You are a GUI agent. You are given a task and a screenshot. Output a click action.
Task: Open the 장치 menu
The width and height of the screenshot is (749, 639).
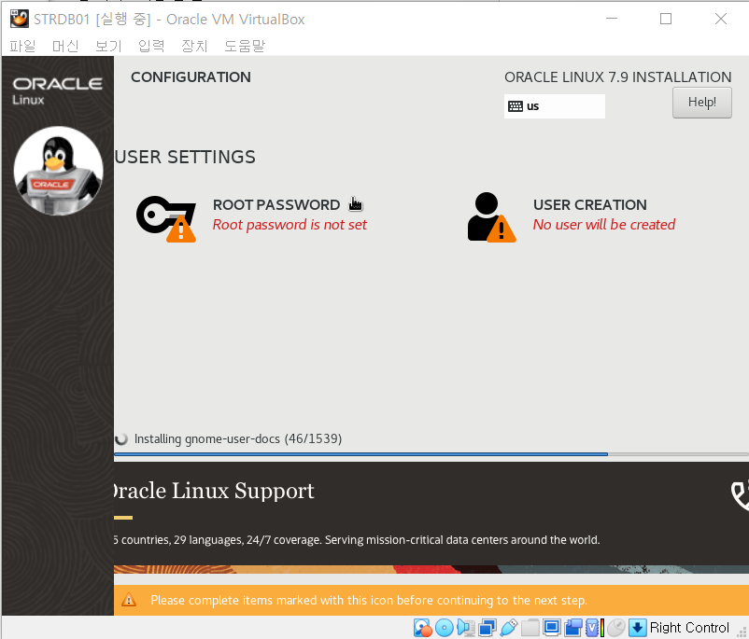click(x=194, y=46)
